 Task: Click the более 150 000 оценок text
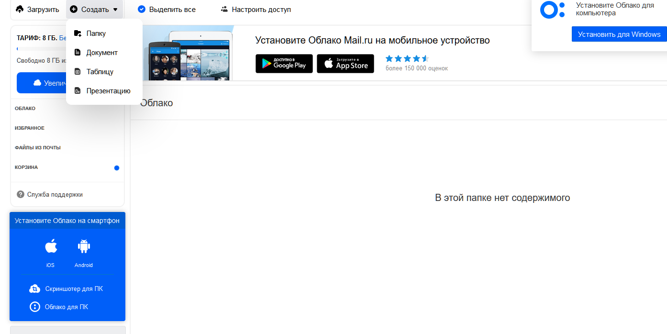tap(417, 68)
